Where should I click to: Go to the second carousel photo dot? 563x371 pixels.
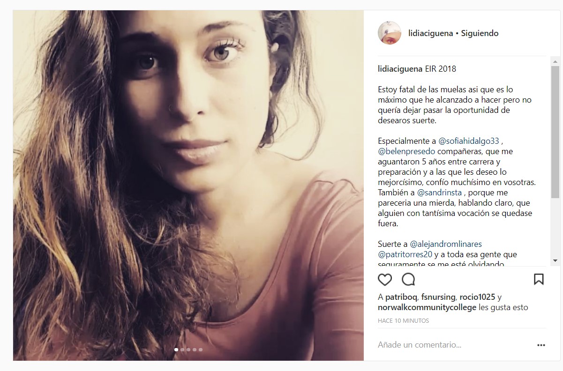pyautogui.click(x=182, y=349)
